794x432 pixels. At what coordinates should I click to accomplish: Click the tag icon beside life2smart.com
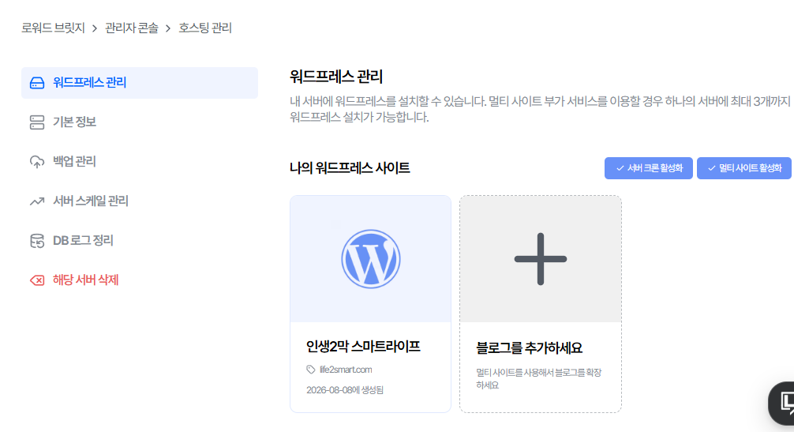[x=311, y=370]
